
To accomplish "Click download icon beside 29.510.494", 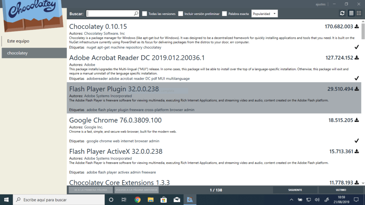I will click(x=356, y=89).
